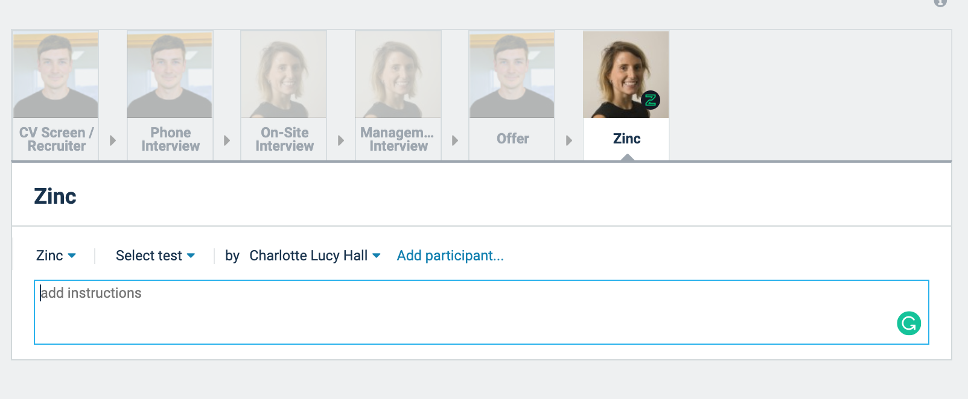Click the green Zinc badge on photo
Image resolution: width=968 pixels, height=399 pixels.
click(x=650, y=101)
